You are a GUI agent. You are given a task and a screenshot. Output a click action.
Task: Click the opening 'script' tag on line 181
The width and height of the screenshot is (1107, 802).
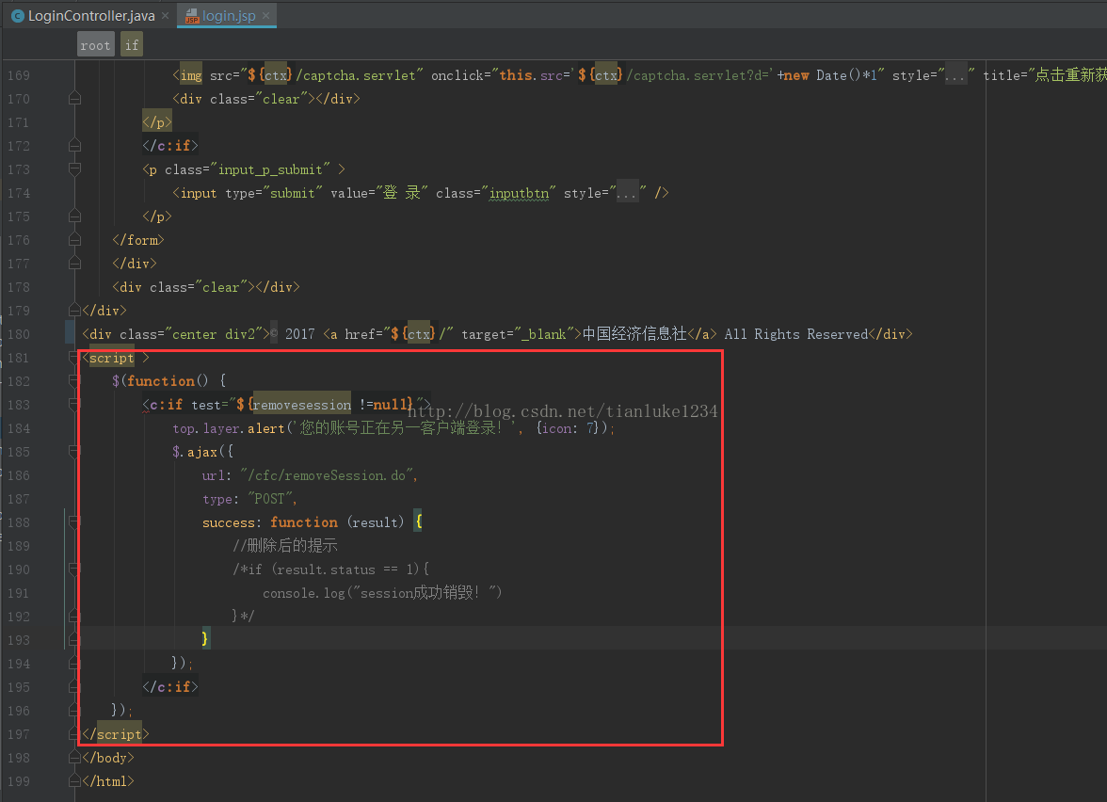111,358
